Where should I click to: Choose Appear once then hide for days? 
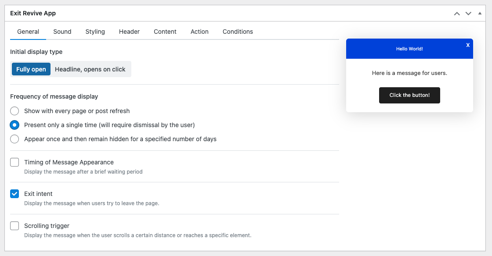[x=14, y=139]
